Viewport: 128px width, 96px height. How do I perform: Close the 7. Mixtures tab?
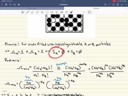65,8
